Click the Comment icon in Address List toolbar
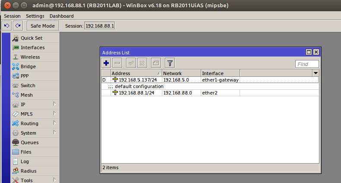The width and height of the screenshot is (341, 183). tap(156, 63)
